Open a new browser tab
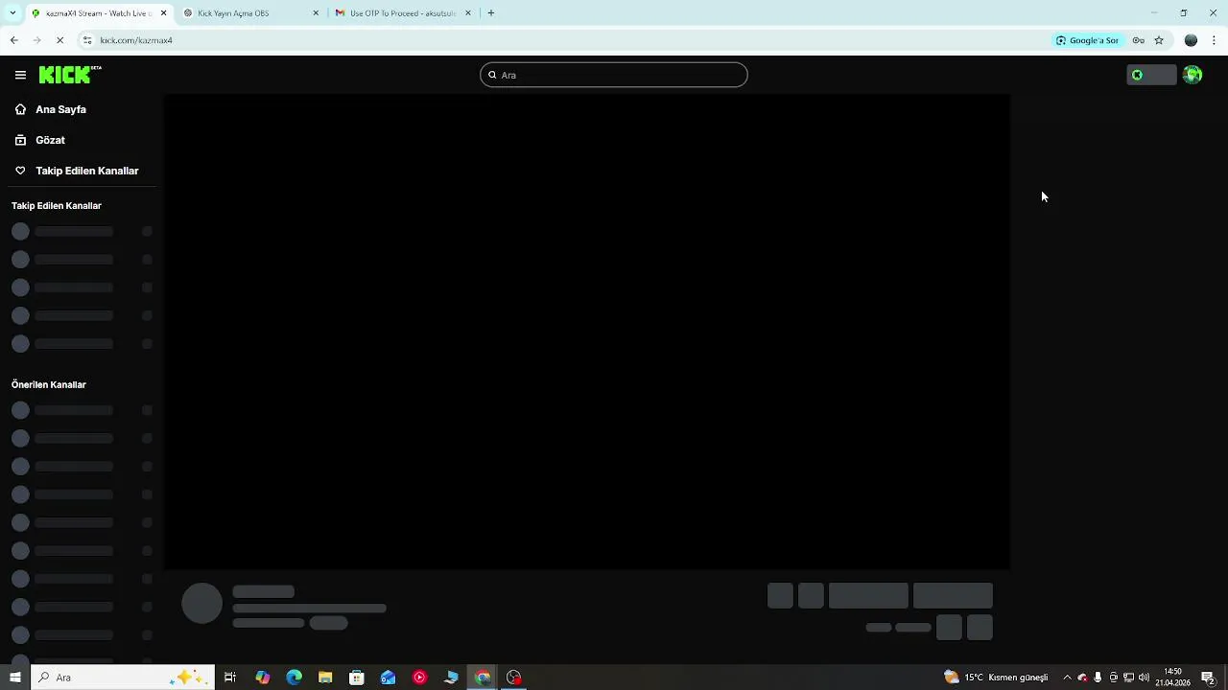 (491, 13)
